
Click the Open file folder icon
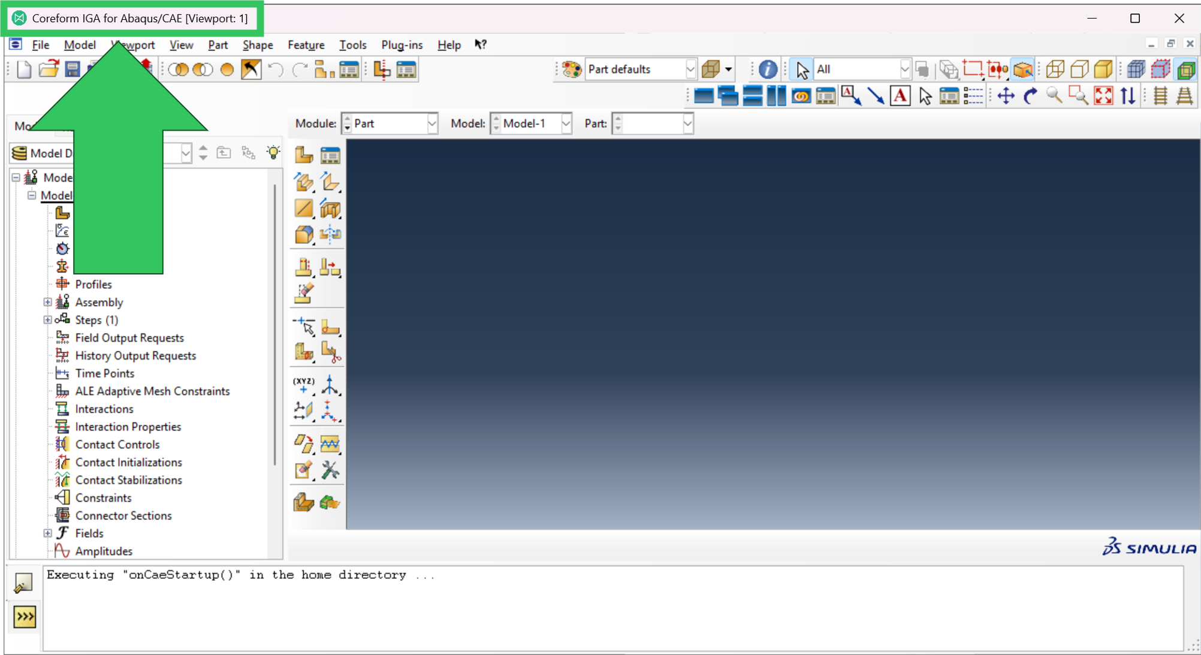pos(49,70)
